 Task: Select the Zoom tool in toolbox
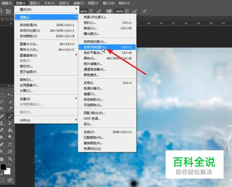(x=10, y=159)
